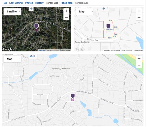The image size is (147, 127).
Task: Click the map image icon beside the target on the bottom map
Action: pos(31,56)
